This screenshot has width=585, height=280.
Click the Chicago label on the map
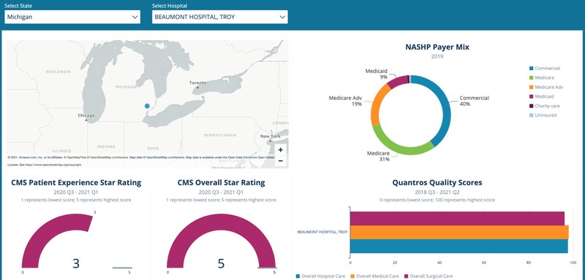[86, 116]
